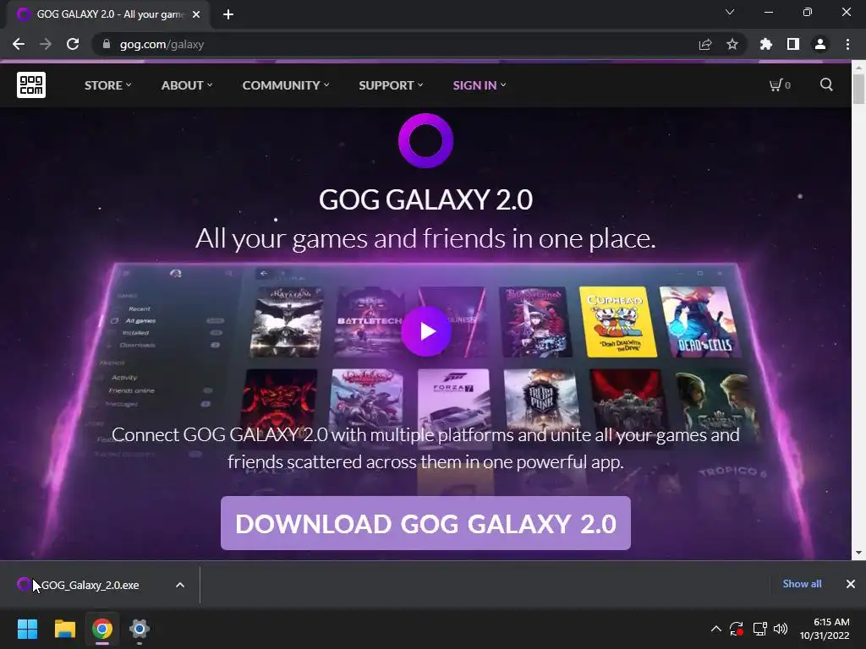Image resolution: width=866 pixels, height=649 pixels.
Task: Open Chrome three-dot menu
Action: pyautogui.click(x=847, y=44)
